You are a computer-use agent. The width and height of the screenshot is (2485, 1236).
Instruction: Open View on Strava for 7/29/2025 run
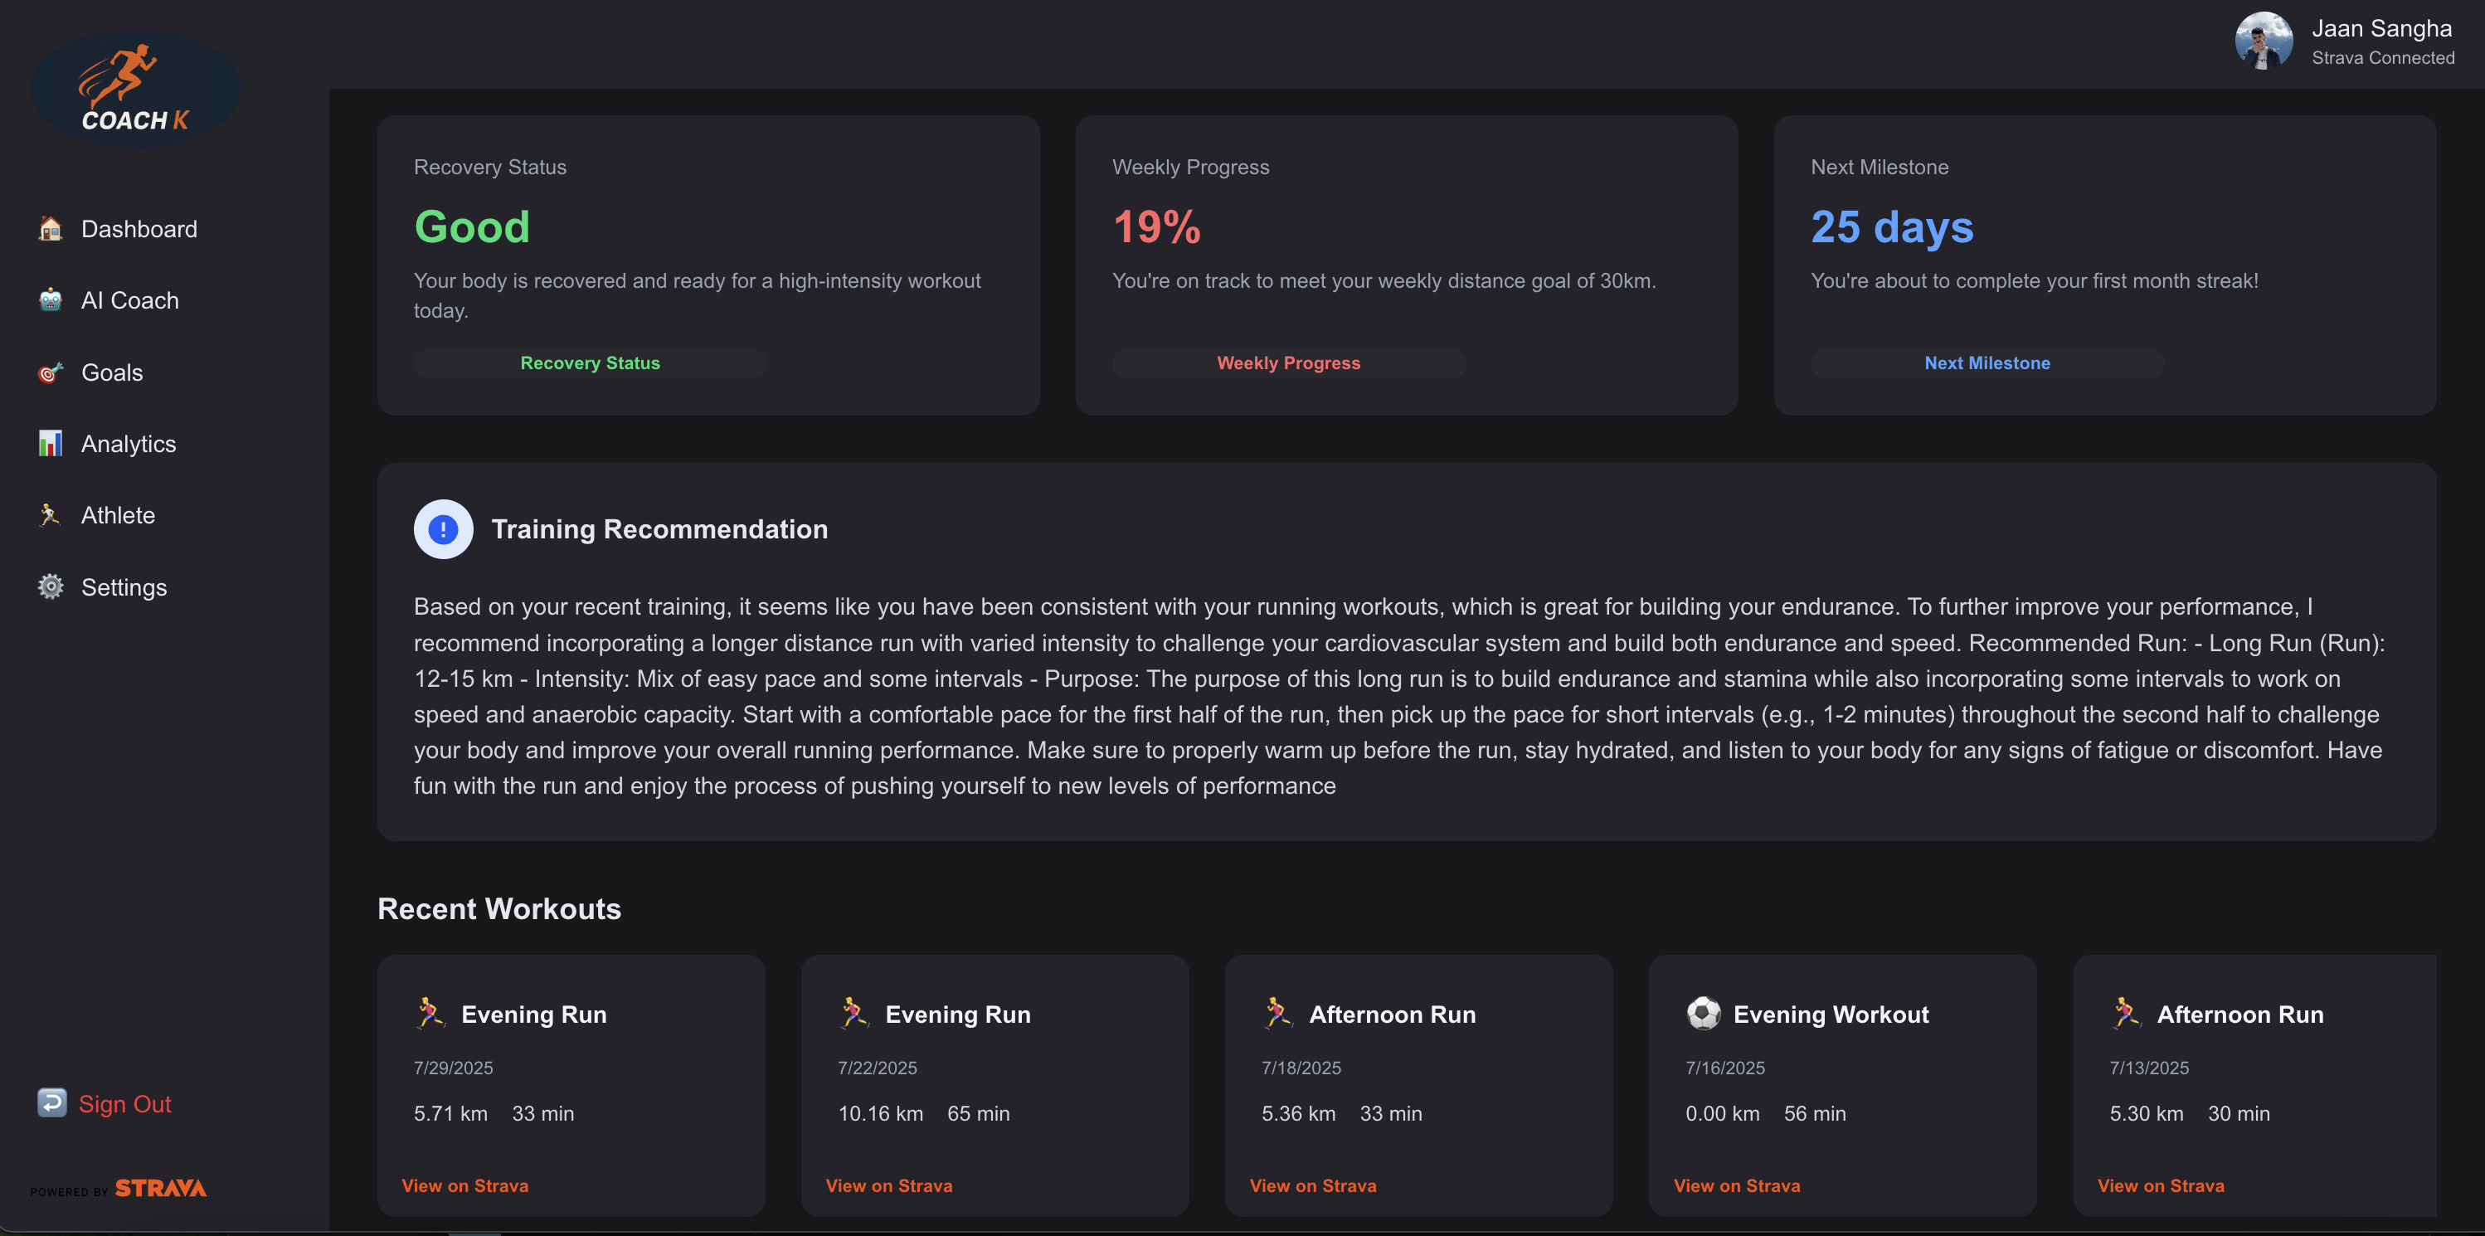[465, 1186]
